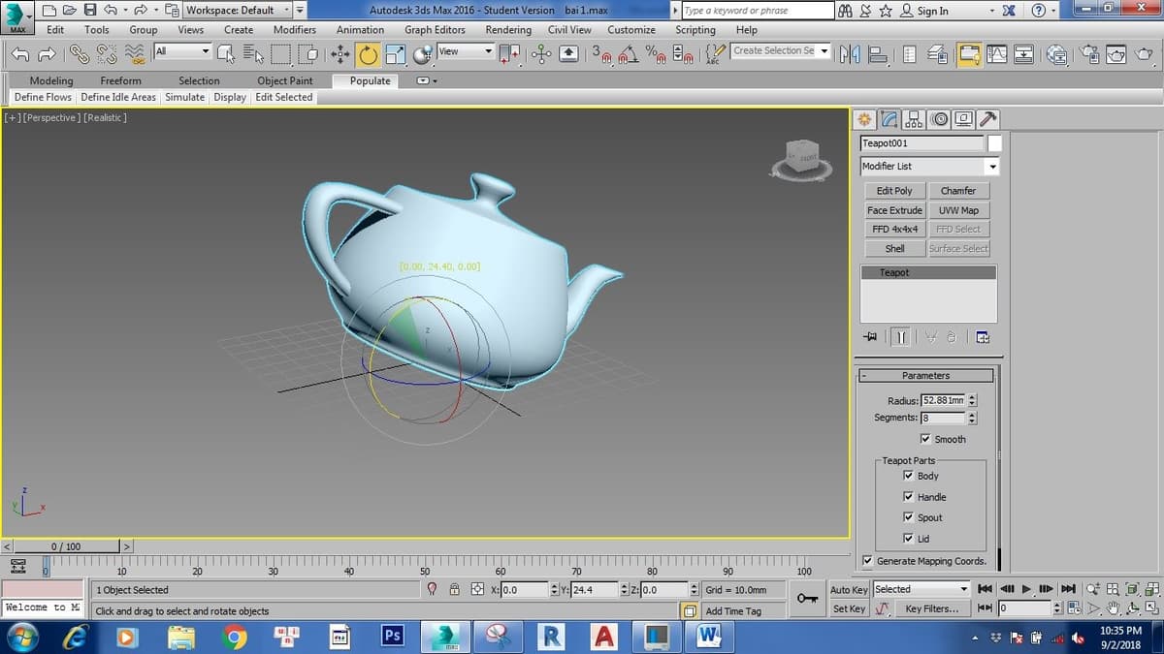
Task: Open the Utilities hammer panel tab
Action: 987,120
